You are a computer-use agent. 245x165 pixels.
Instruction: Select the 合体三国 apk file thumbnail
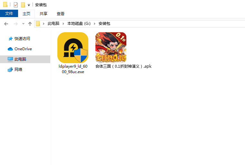point(111,48)
